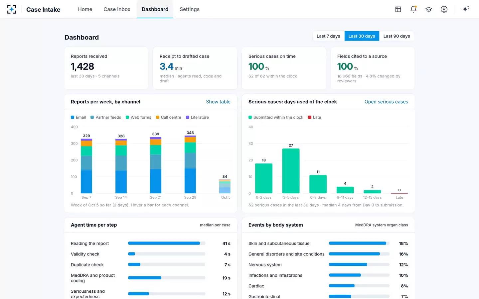479x299 pixels.
Task: Select the Dashboard tab
Action: [155, 9]
